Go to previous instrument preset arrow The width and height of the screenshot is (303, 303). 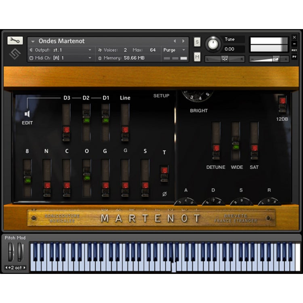pos(175,41)
